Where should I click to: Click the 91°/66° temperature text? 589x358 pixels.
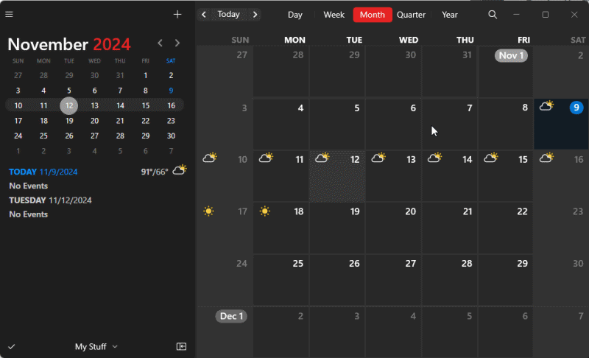point(155,172)
